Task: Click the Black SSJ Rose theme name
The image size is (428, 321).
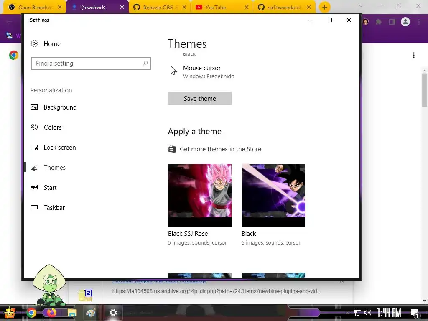Action: pyautogui.click(x=188, y=234)
